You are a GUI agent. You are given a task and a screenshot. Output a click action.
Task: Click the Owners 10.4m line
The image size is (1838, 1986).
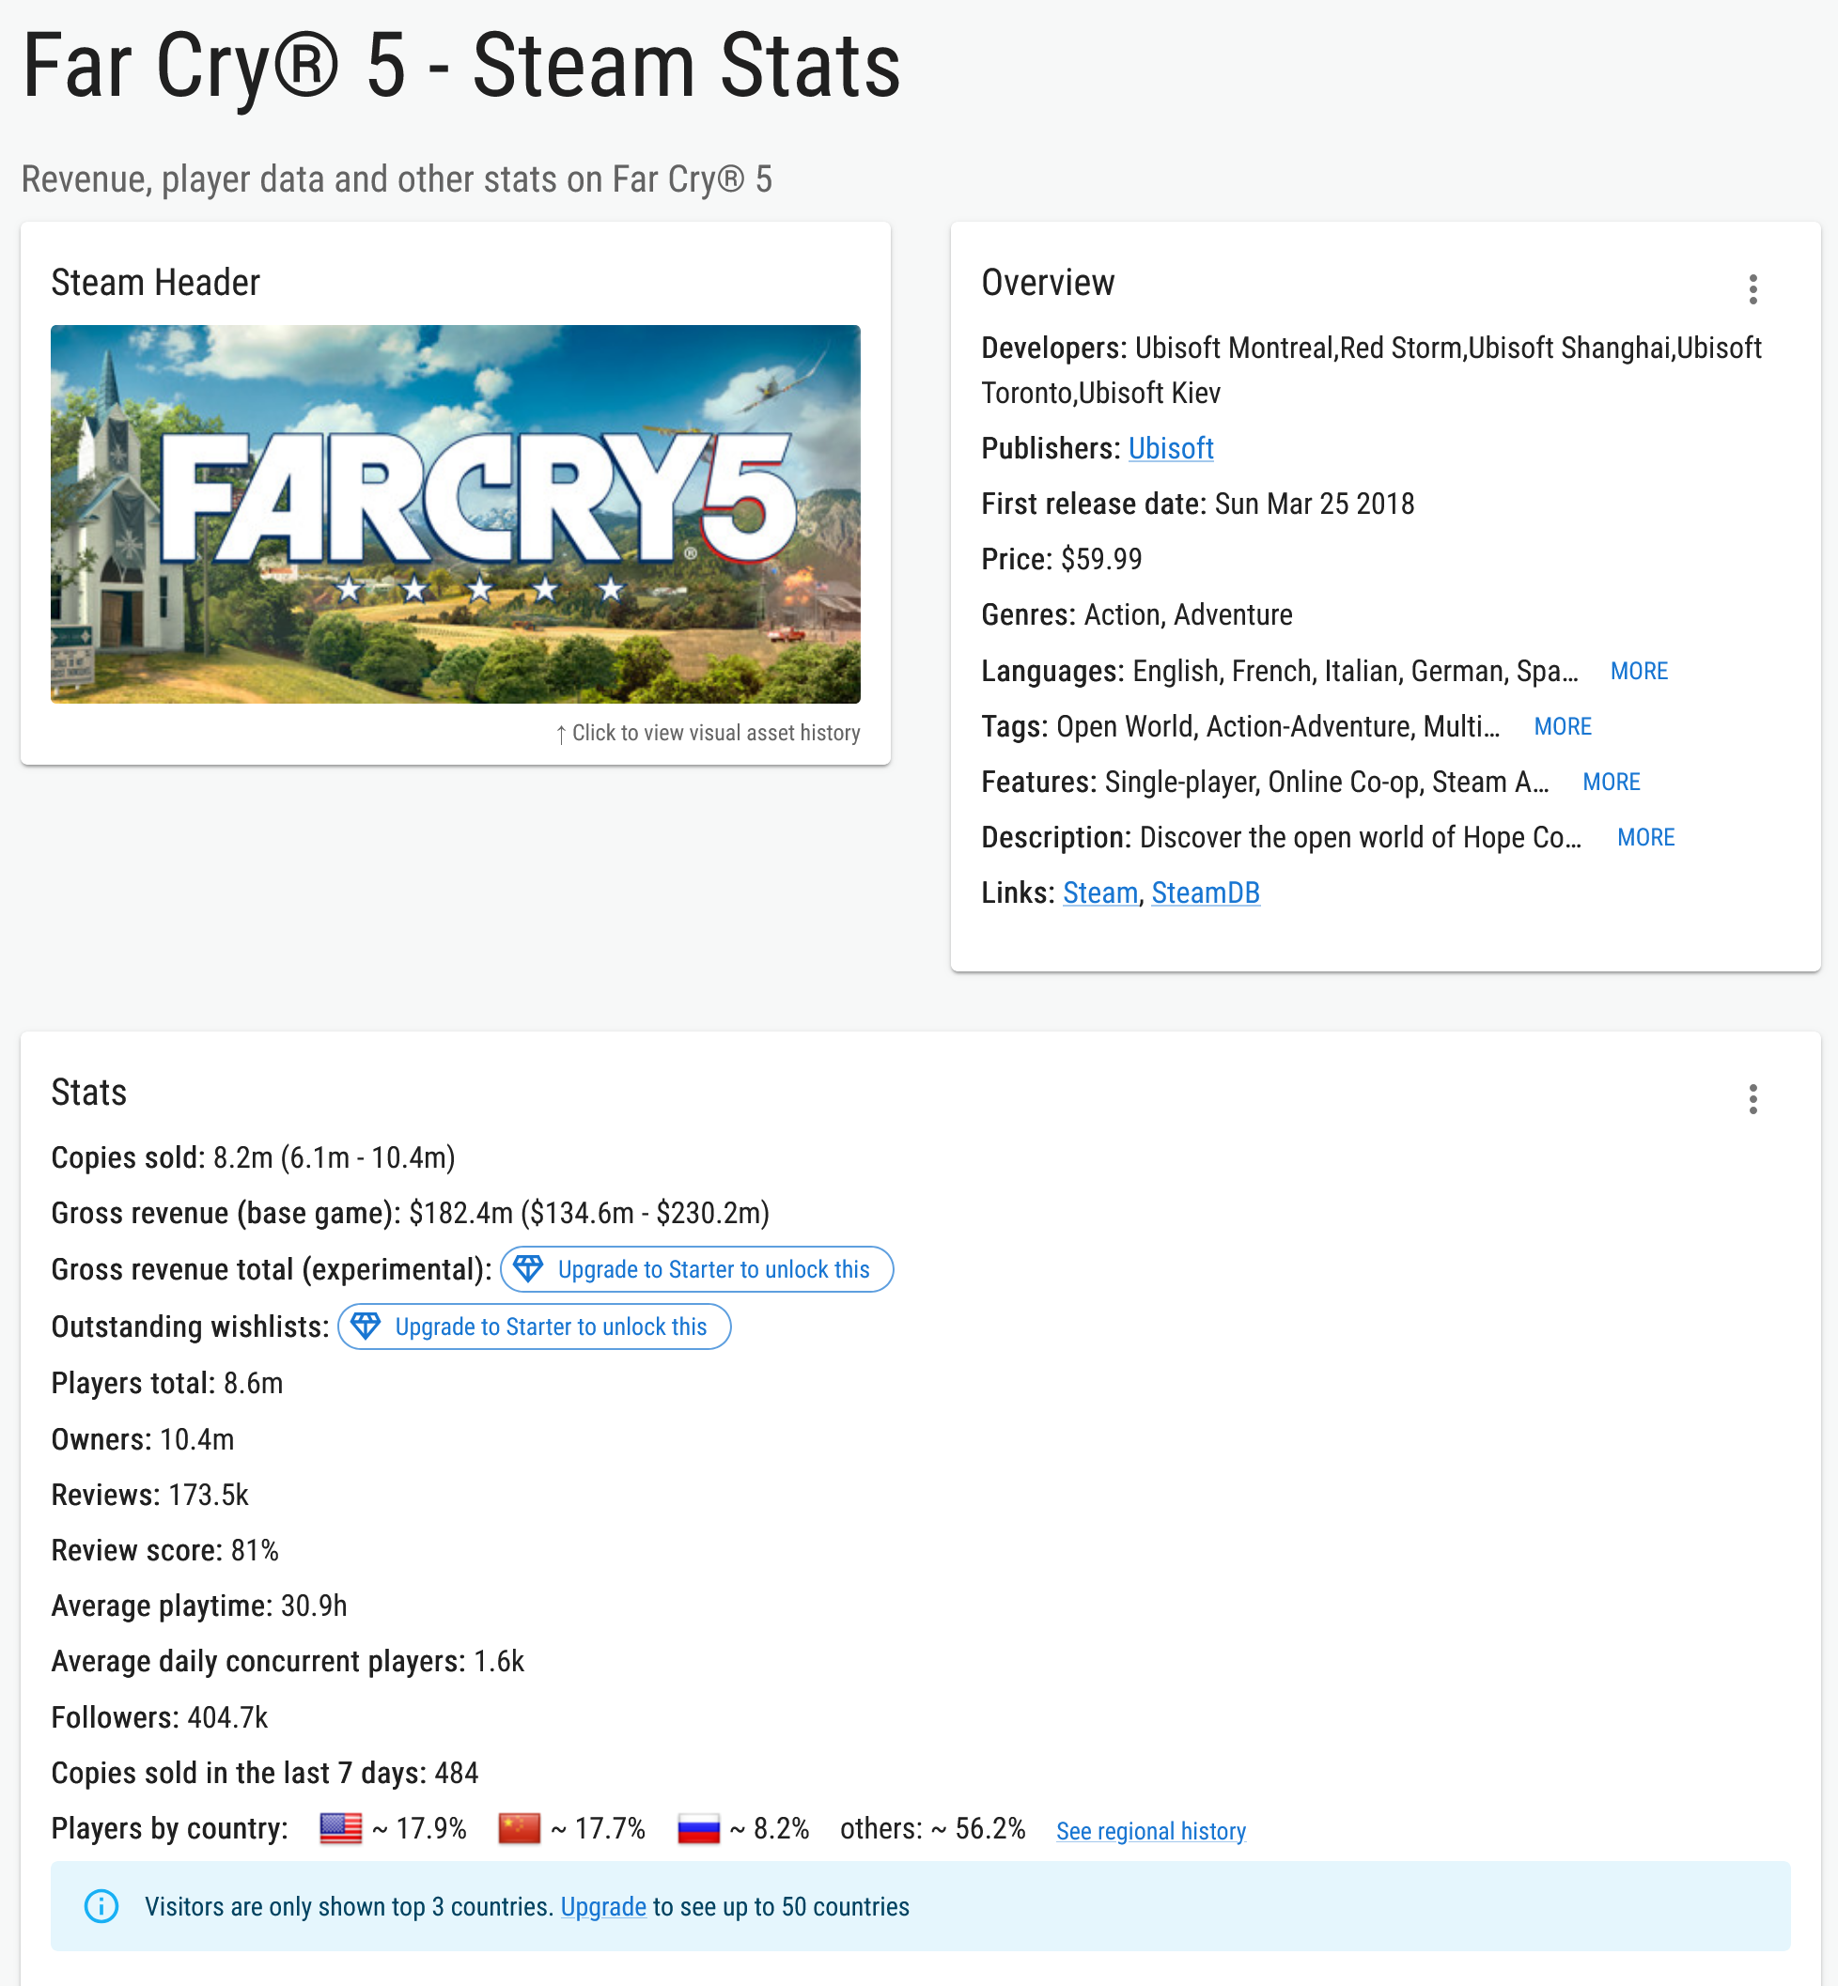pos(143,1439)
